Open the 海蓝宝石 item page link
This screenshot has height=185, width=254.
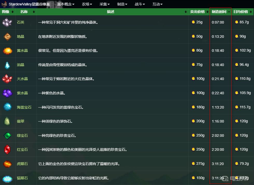[x=24, y=107]
